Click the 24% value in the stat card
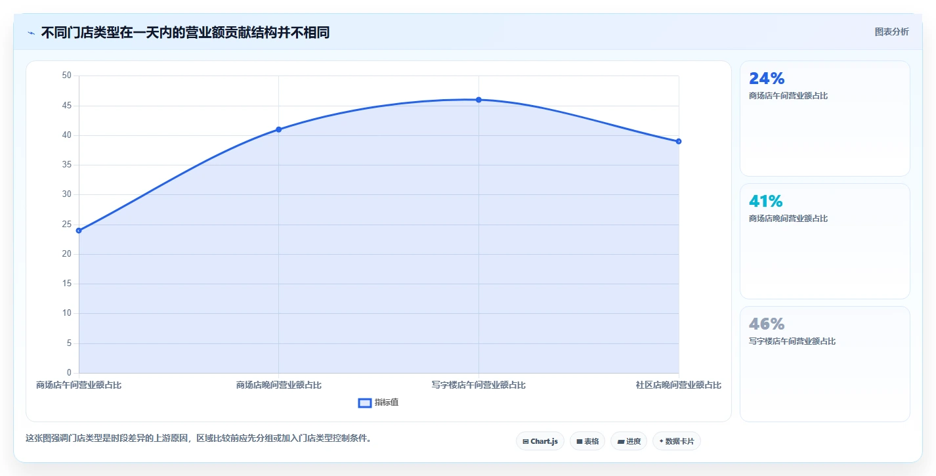 pos(767,78)
